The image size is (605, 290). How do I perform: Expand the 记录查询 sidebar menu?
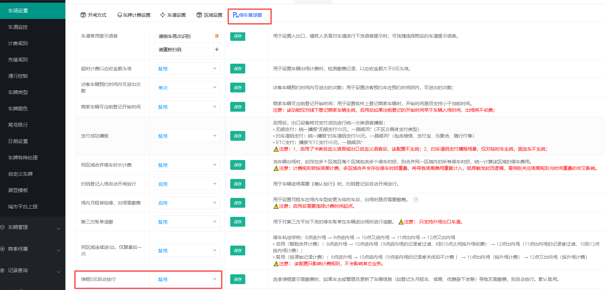(x=33, y=270)
